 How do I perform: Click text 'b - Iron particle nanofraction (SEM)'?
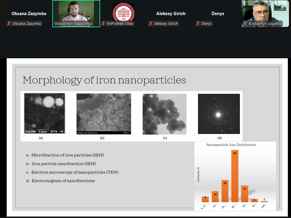[61, 164]
